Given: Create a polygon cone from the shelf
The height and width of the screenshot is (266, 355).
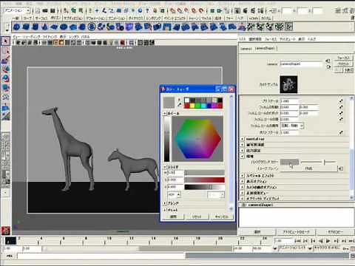Looking at the screenshot, I should pos(45,27).
